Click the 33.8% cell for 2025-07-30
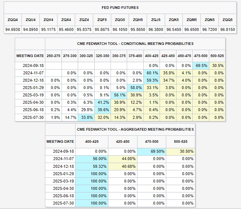Image resolution: width=241 pixels, height=209 pixels. 87,117
